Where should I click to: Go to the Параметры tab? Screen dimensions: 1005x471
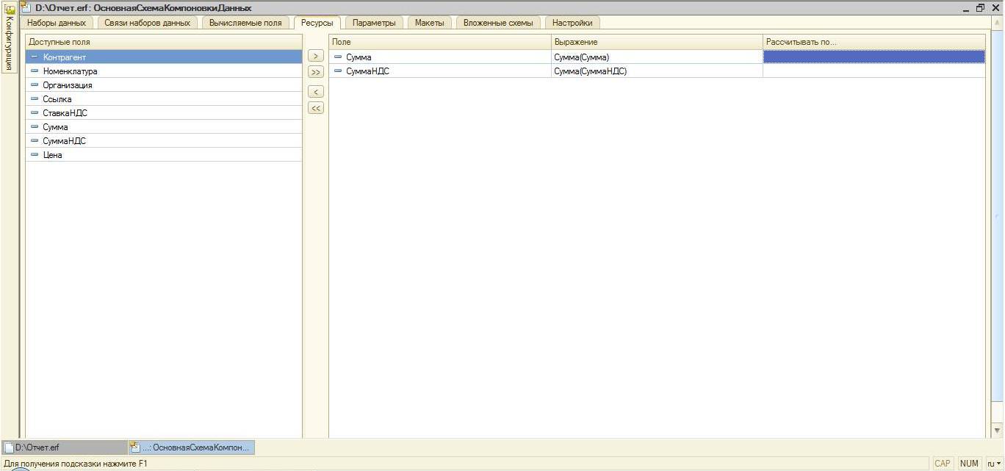(x=373, y=23)
